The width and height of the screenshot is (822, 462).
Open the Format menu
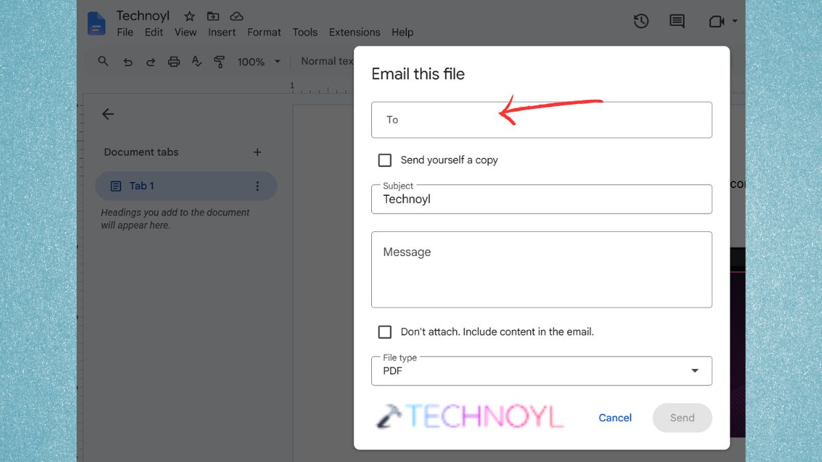264,32
